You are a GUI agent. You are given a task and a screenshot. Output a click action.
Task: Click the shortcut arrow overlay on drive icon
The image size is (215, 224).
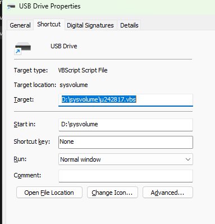click(x=18, y=51)
